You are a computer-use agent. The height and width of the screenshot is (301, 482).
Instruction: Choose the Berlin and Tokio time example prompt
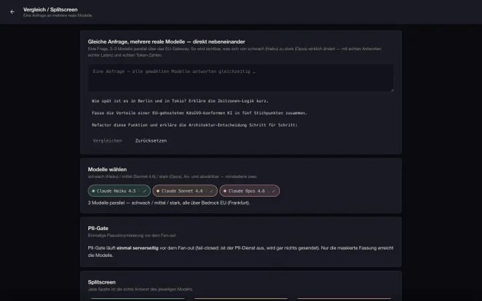coord(180,101)
